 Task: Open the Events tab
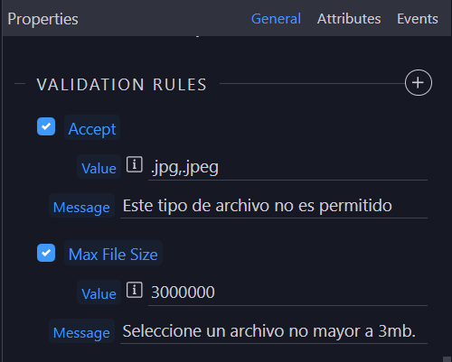(x=418, y=19)
